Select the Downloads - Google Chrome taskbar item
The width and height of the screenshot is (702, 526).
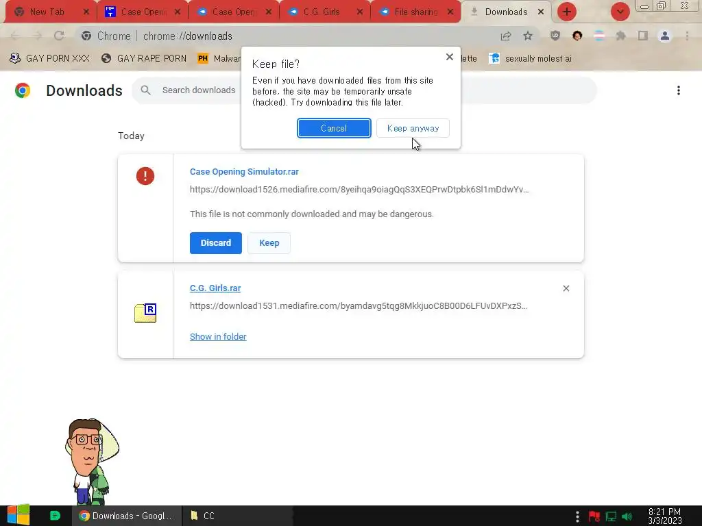(127, 516)
